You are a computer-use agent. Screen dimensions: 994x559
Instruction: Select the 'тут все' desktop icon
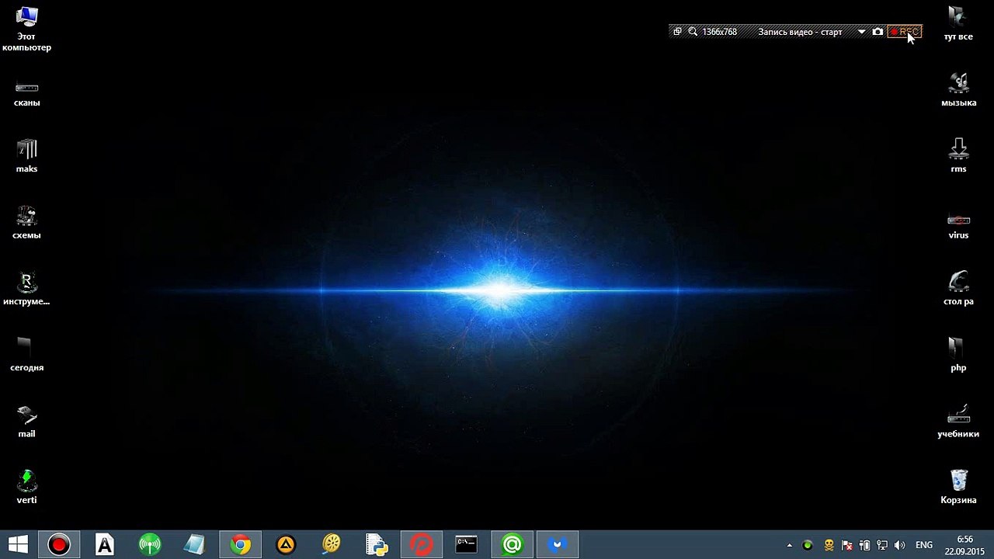[958, 24]
